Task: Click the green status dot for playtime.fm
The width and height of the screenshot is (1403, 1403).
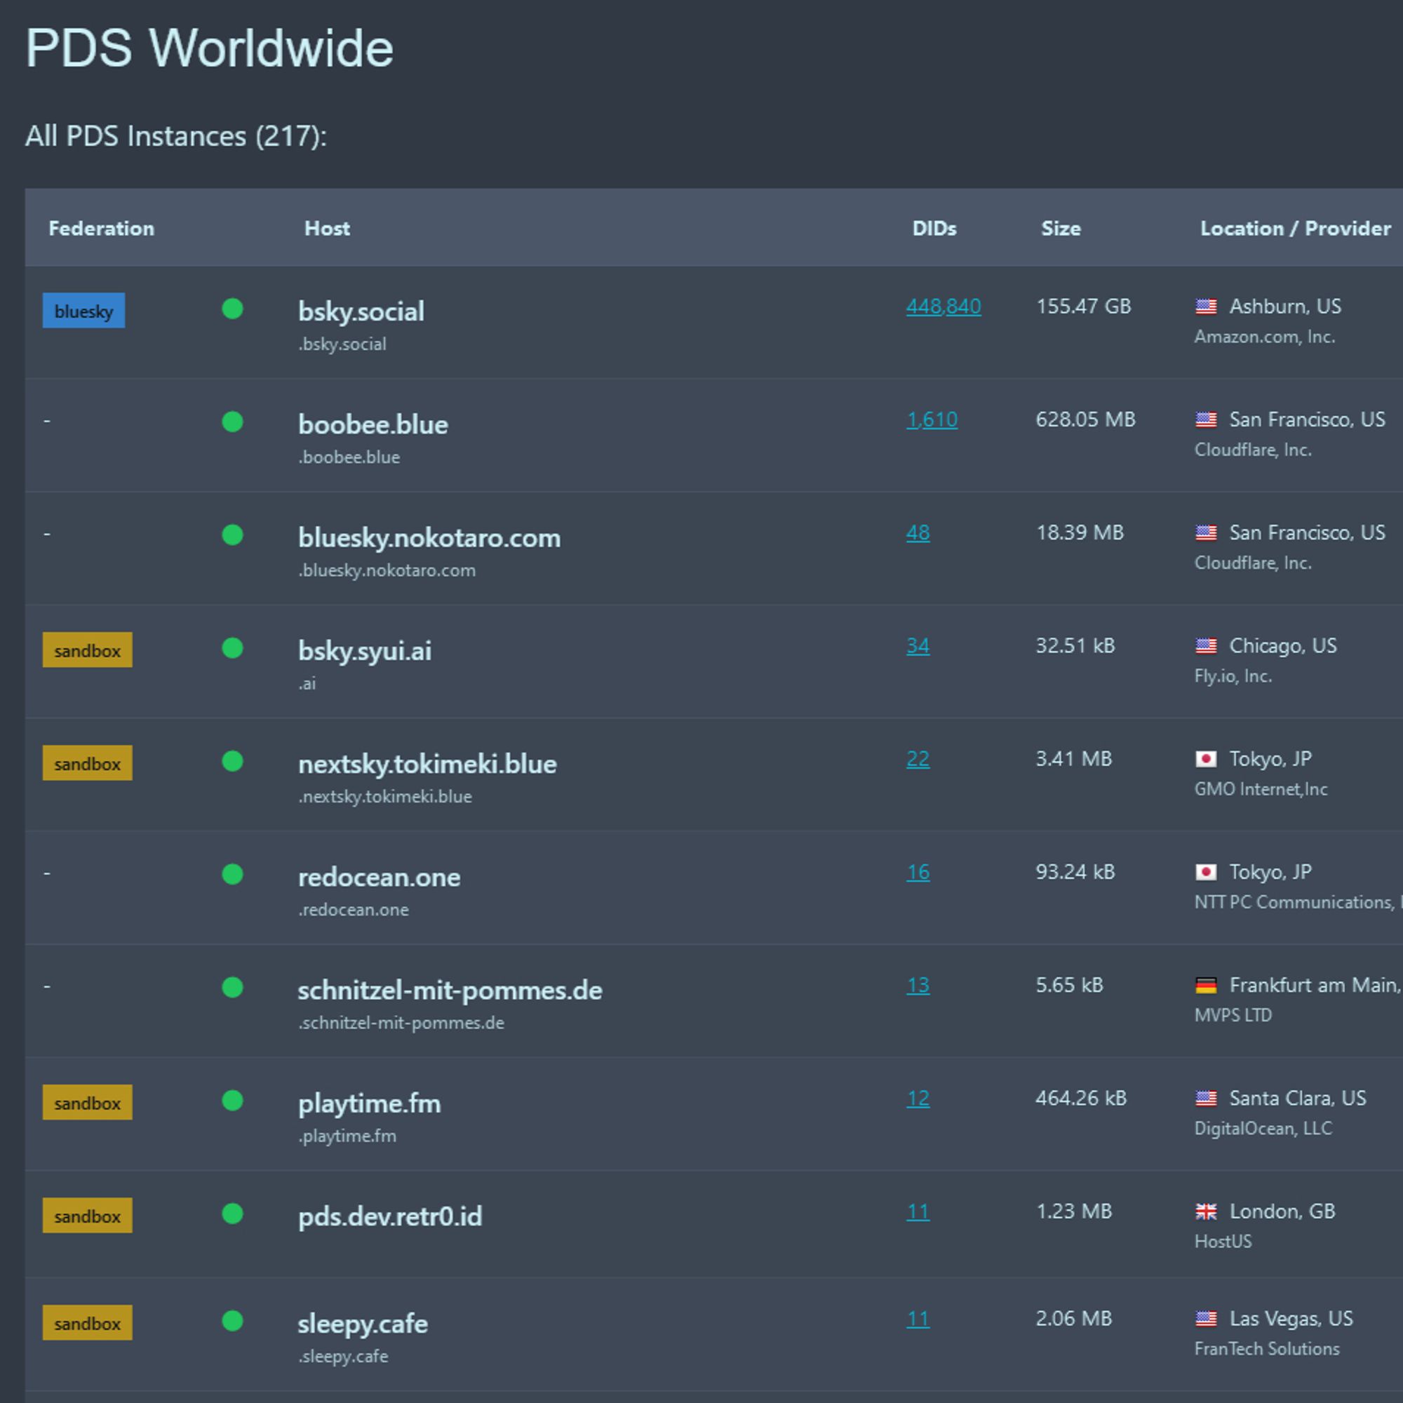Action: coord(232,1101)
